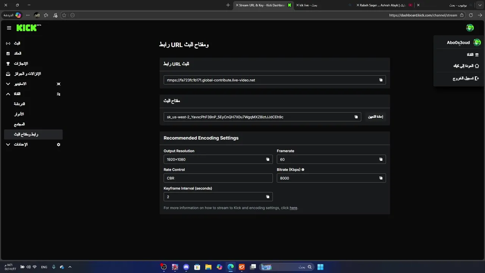Image resolution: width=485 pixels, height=273 pixels.
Task: Open the browser favorites list icon
Action: pyautogui.click(x=46, y=15)
